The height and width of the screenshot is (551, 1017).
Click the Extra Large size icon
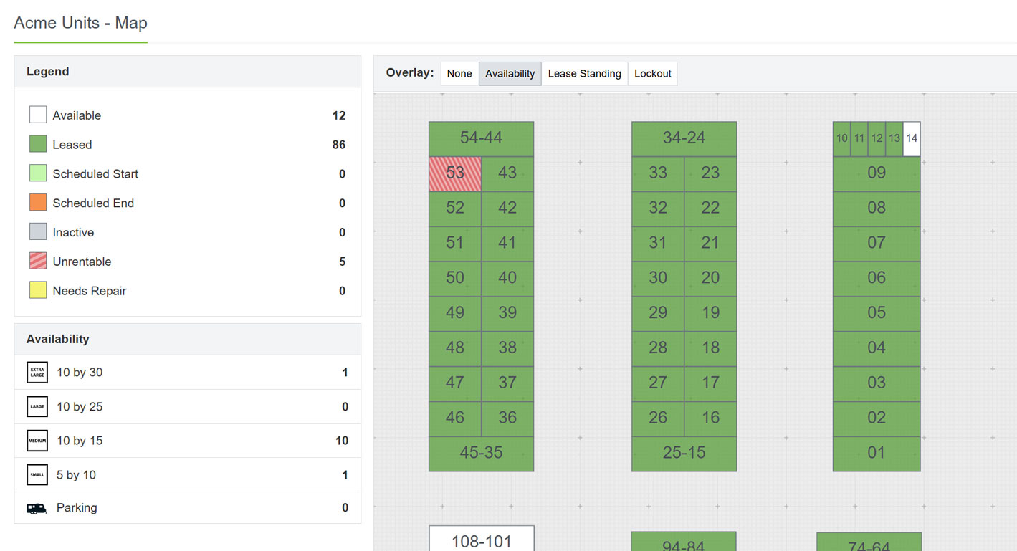pyautogui.click(x=37, y=373)
